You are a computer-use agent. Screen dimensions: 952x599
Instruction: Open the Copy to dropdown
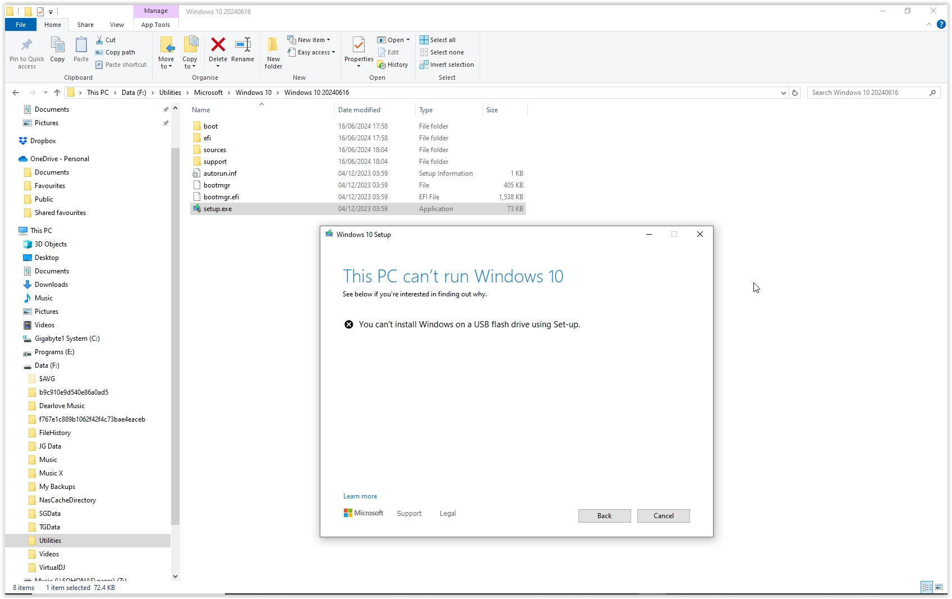click(x=190, y=66)
